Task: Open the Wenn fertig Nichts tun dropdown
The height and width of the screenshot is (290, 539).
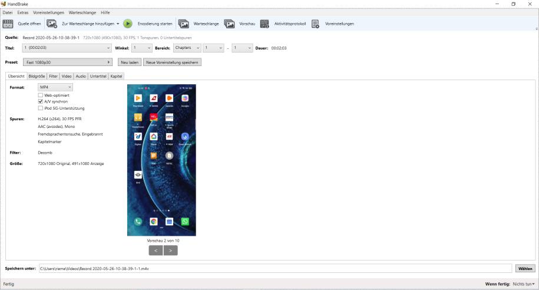Action: tap(524, 284)
